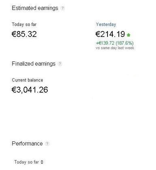Expand the Today so far period dropdown
156x170 pixels.
pos(29,162)
